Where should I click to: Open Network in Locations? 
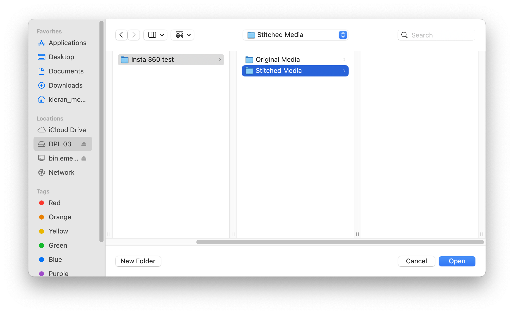click(x=63, y=172)
